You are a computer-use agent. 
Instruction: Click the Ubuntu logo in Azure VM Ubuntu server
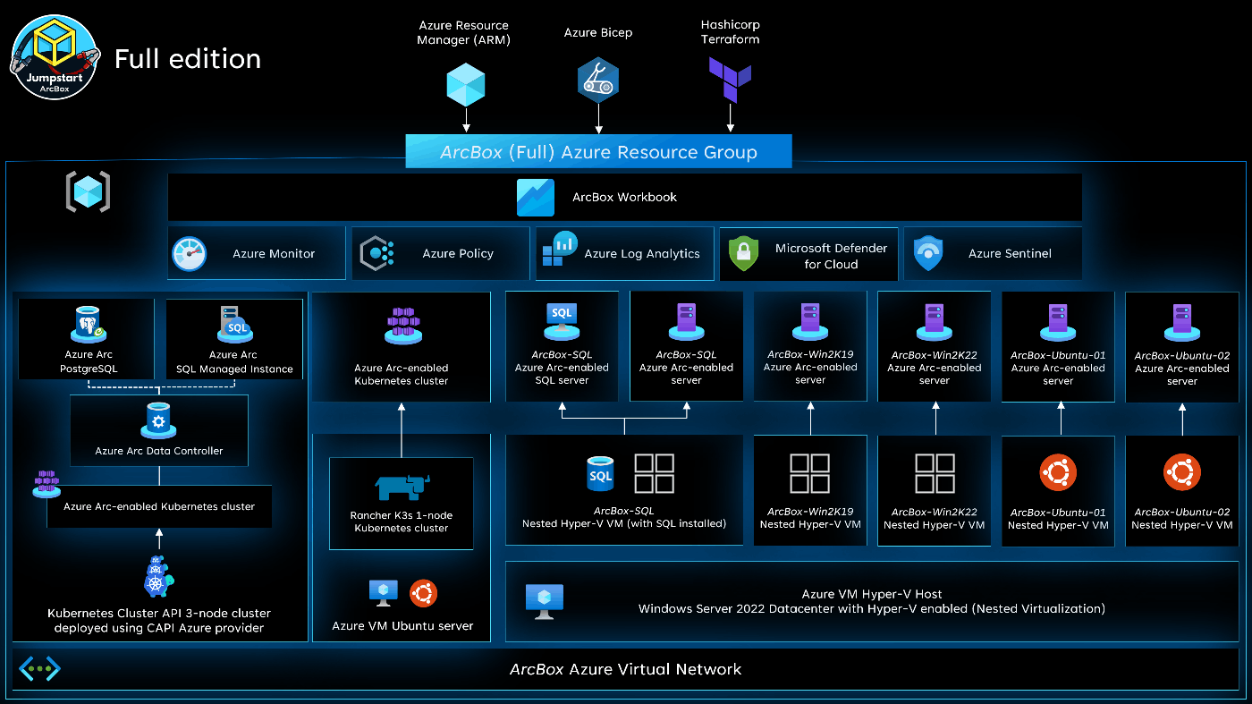click(423, 593)
